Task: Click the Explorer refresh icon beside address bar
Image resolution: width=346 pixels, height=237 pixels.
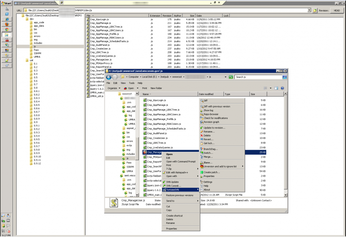Action: pos(231,77)
